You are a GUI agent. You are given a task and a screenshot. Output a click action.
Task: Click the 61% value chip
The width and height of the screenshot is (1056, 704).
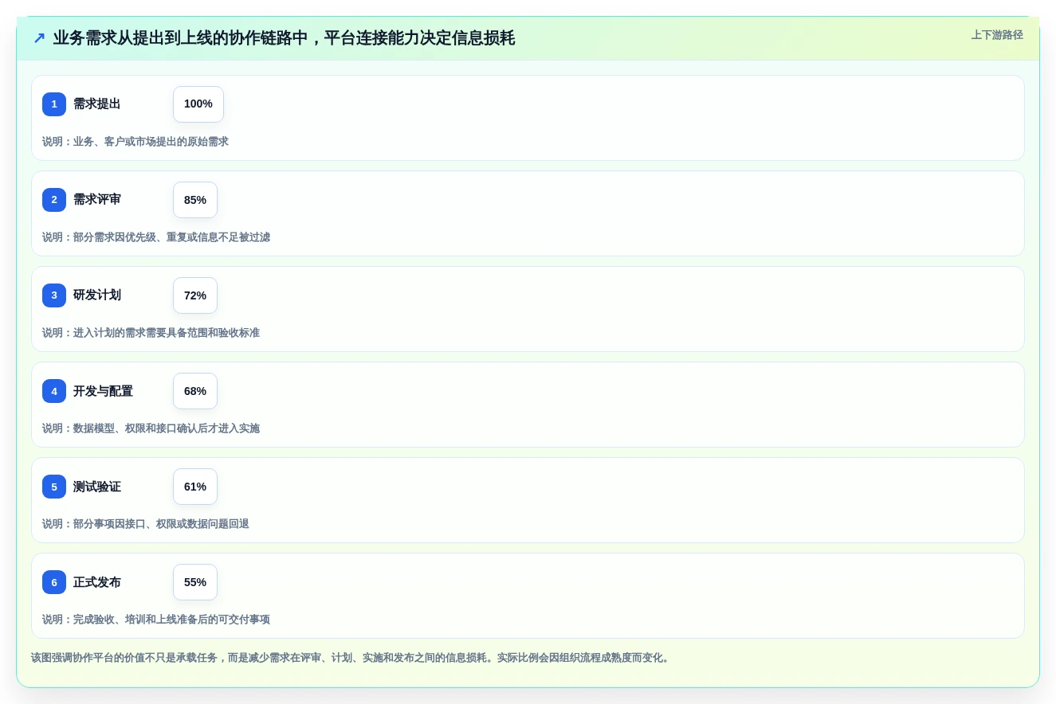[x=195, y=487]
